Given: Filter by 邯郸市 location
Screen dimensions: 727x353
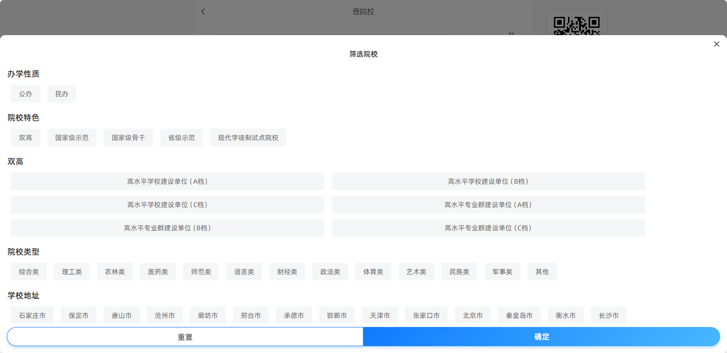Looking at the screenshot, I should tap(337, 316).
